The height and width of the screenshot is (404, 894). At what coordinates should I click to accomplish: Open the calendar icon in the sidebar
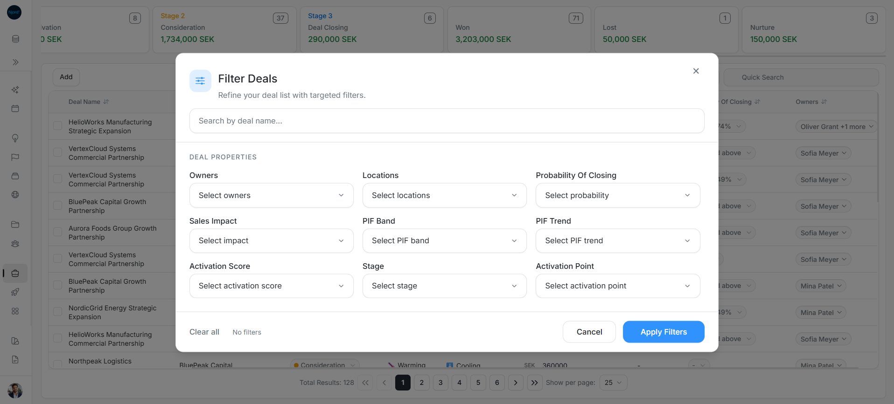(x=15, y=109)
